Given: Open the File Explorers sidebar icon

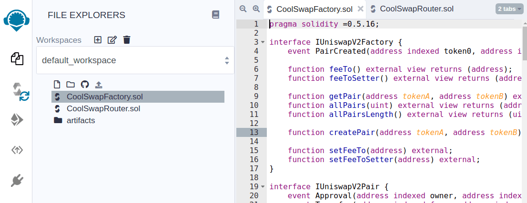Looking at the screenshot, I should click(17, 59).
